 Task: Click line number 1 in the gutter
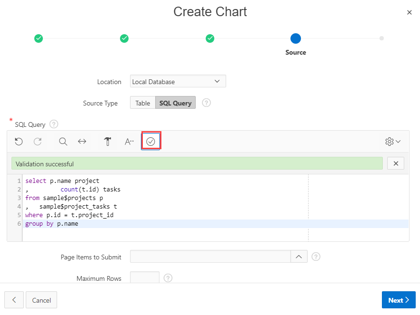[19, 181]
